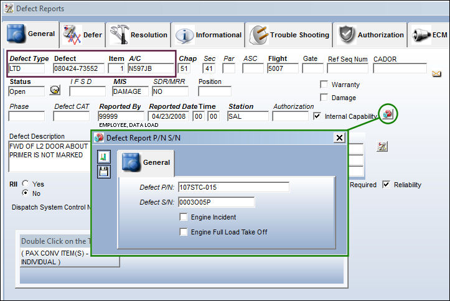This screenshot has width=450, height=301.
Task: Click the Ref Seq Num field
Action: [347, 68]
